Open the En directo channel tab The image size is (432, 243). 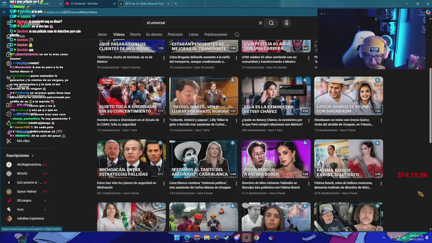coord(154,34)
